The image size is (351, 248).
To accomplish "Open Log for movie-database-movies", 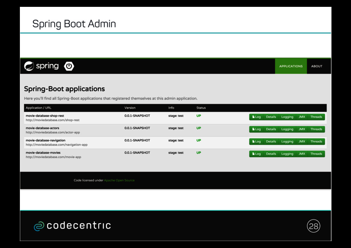I will click(x=256, y=154).
